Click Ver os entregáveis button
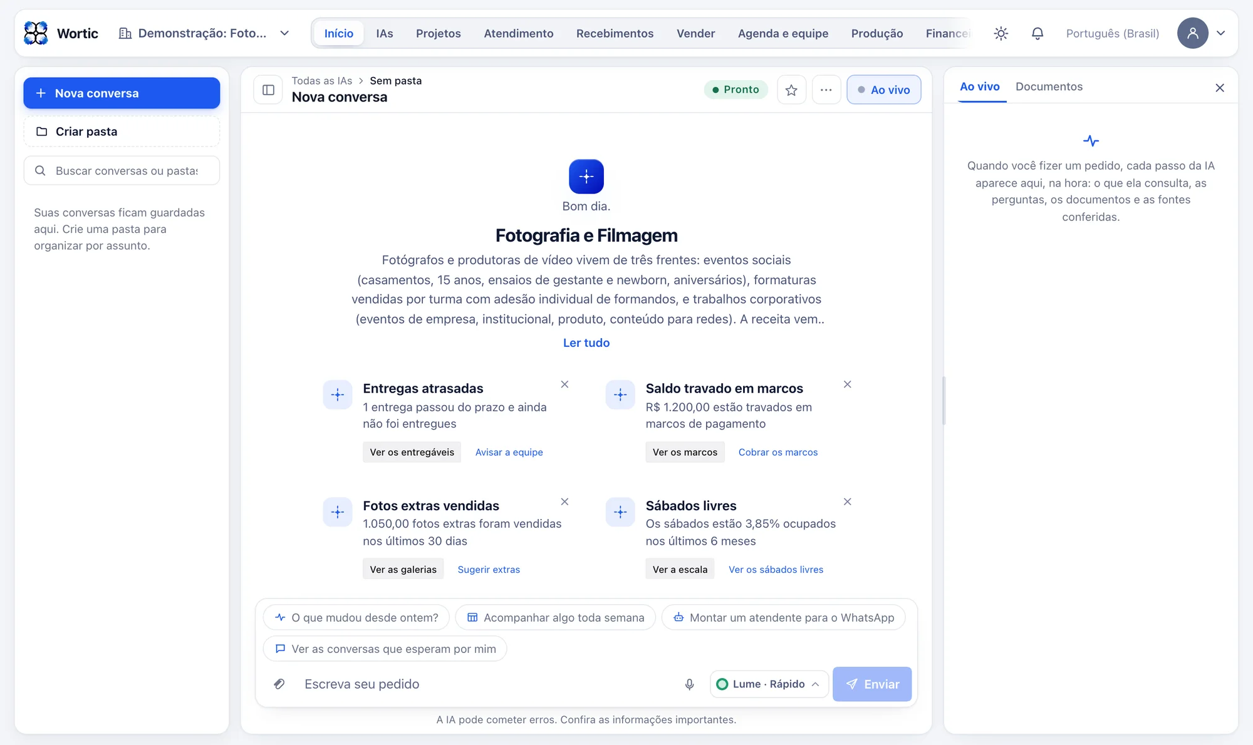The image size is (1253, 745). pyautogui.click(x=412, y=452)
